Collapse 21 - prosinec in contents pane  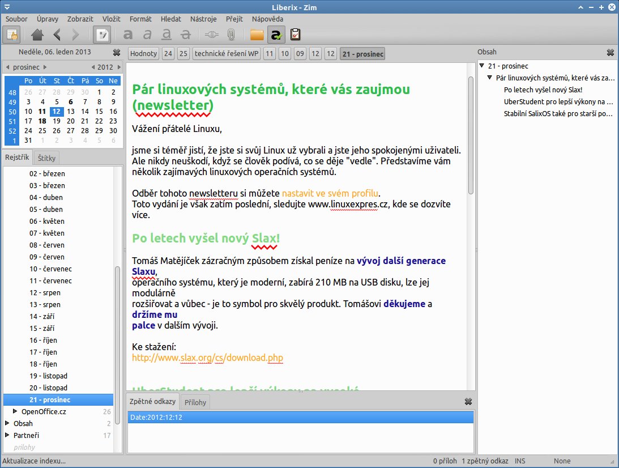pos(481,66)
